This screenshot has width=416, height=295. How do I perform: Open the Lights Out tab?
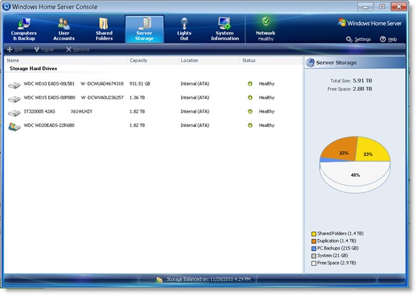[184, 29]
